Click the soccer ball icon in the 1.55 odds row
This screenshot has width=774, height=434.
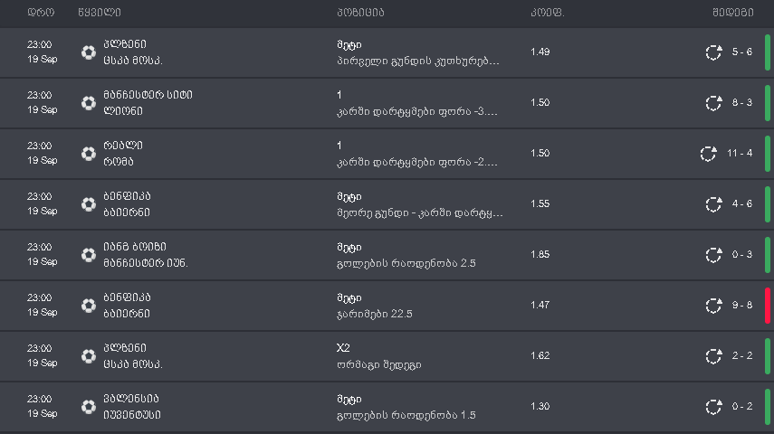point(88,204)
